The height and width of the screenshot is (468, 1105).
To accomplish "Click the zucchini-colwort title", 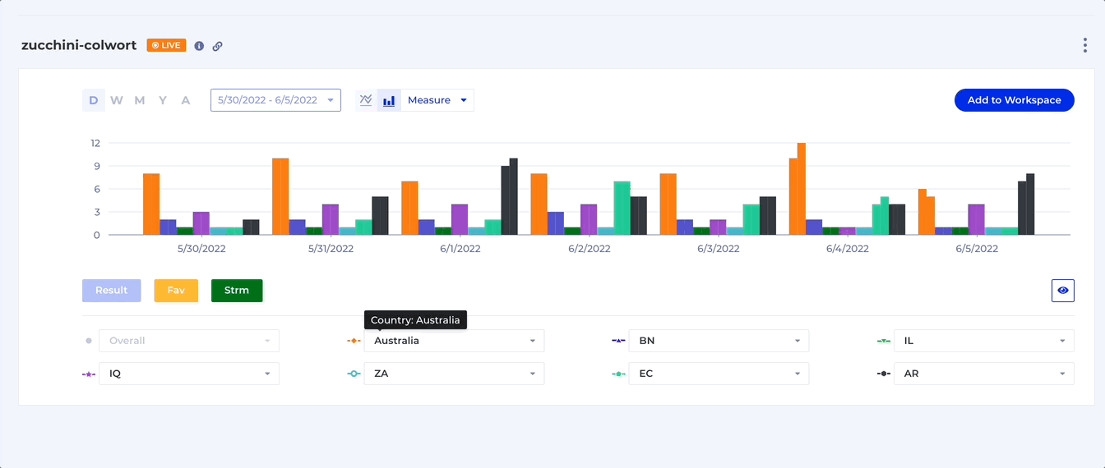I will point(79,45).
